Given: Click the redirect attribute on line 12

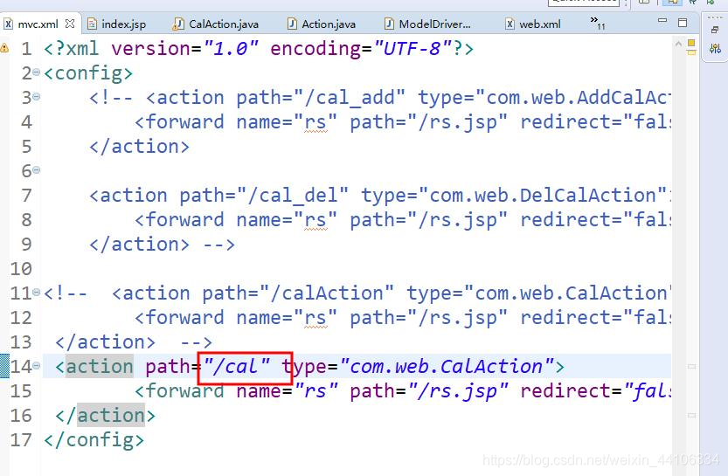Looking at the screenshot, I should (x=565, y=318).
